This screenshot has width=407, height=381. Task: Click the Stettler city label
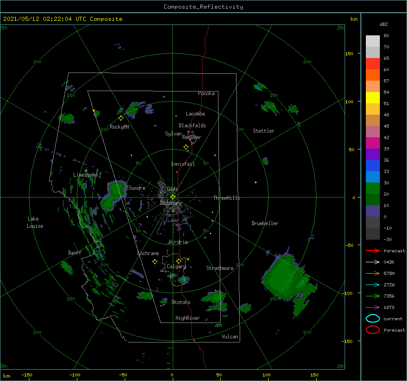click(x=264, y=131)
